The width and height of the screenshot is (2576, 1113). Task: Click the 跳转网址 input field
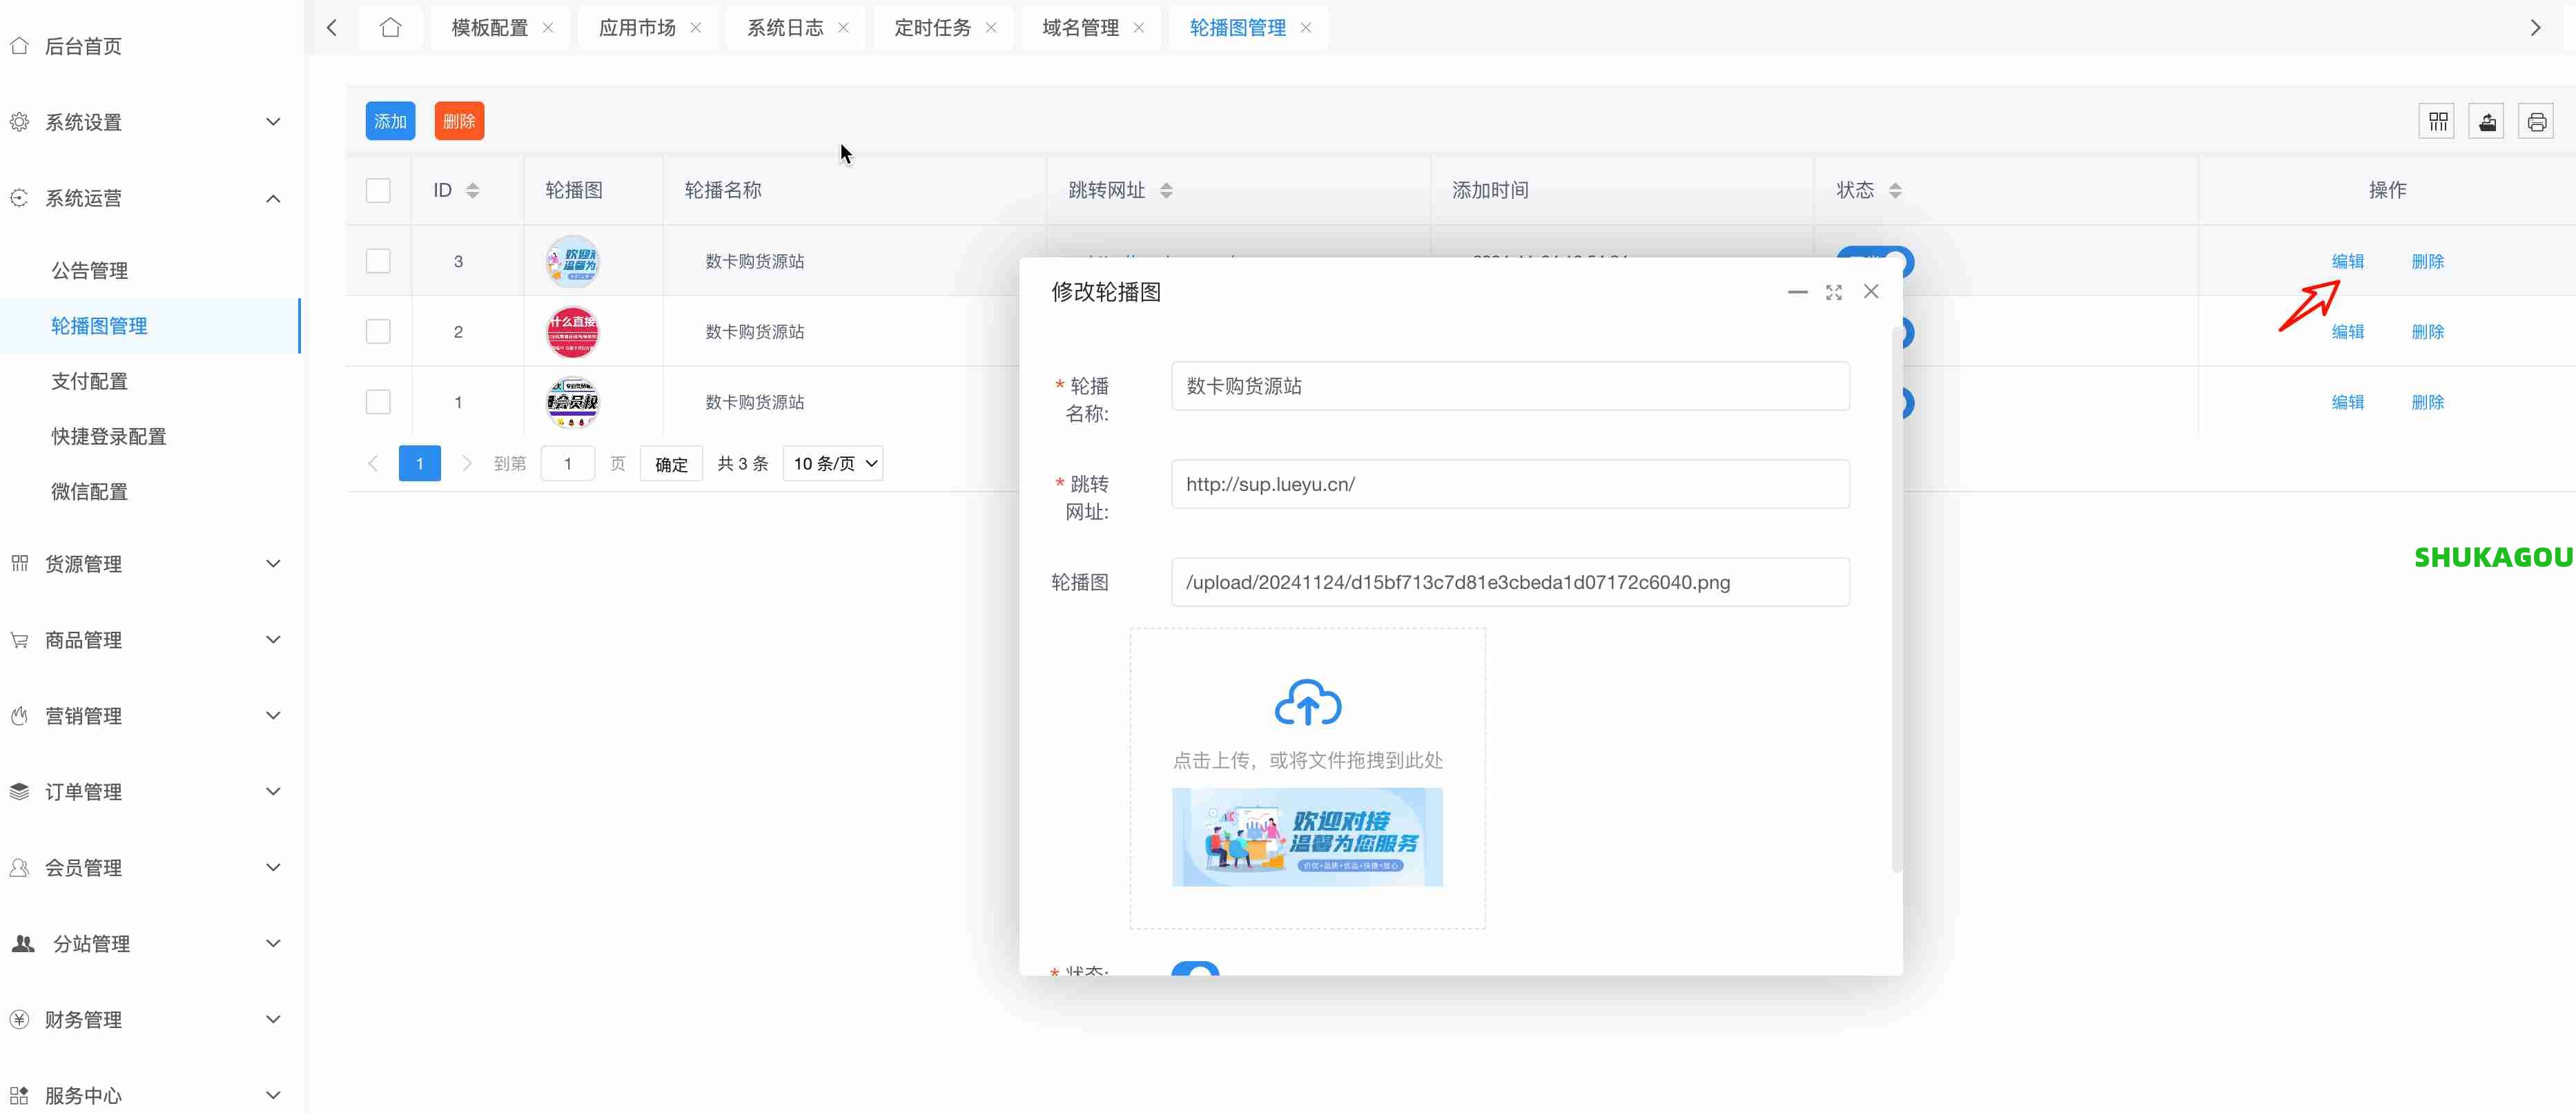click(1509, 484)
